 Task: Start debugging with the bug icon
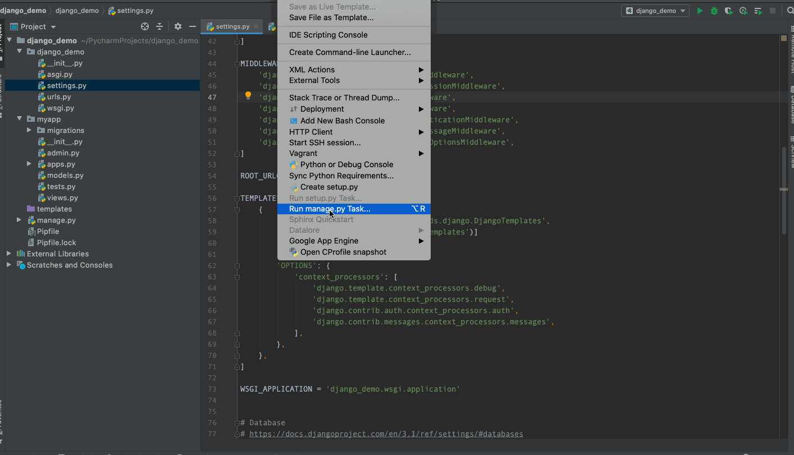pos(714,11)
